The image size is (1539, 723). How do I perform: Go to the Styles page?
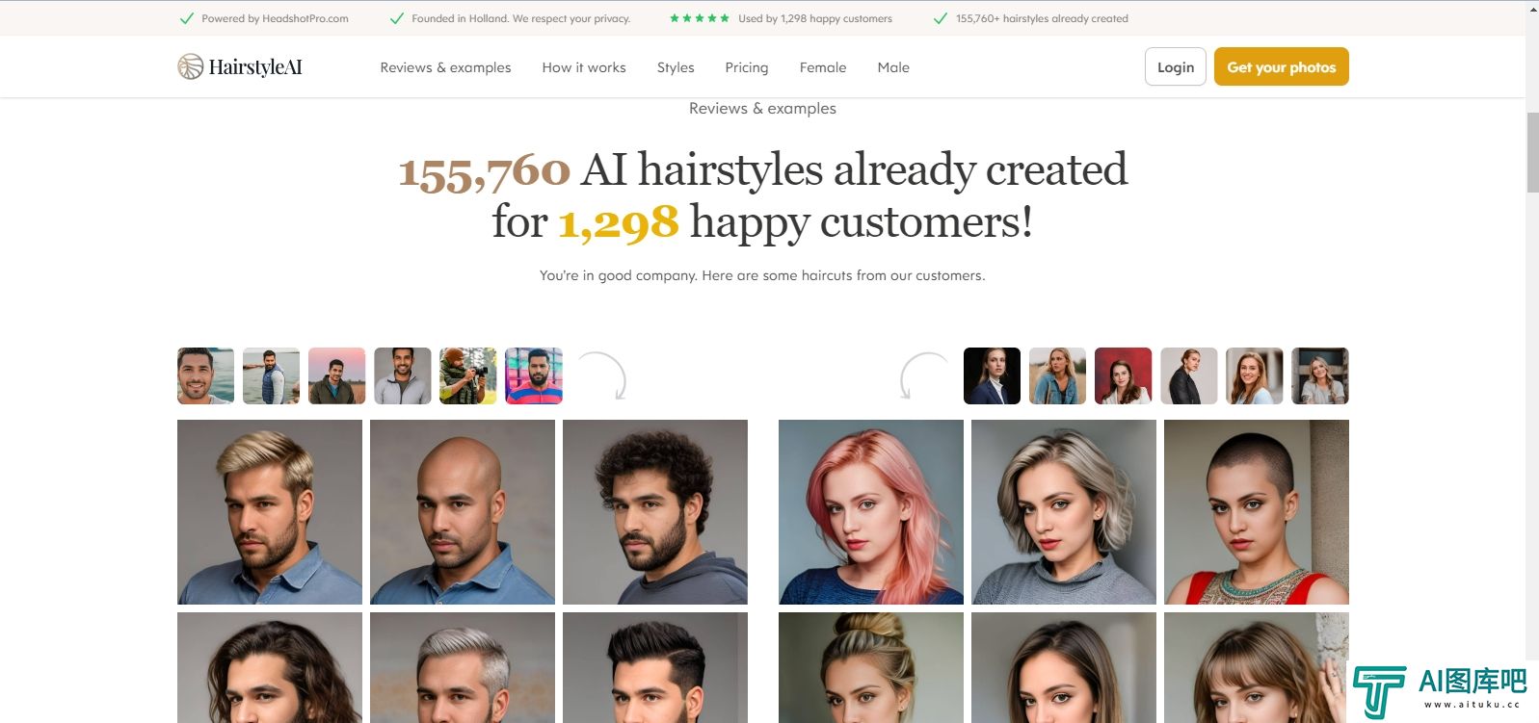click(x=676, y=67)
